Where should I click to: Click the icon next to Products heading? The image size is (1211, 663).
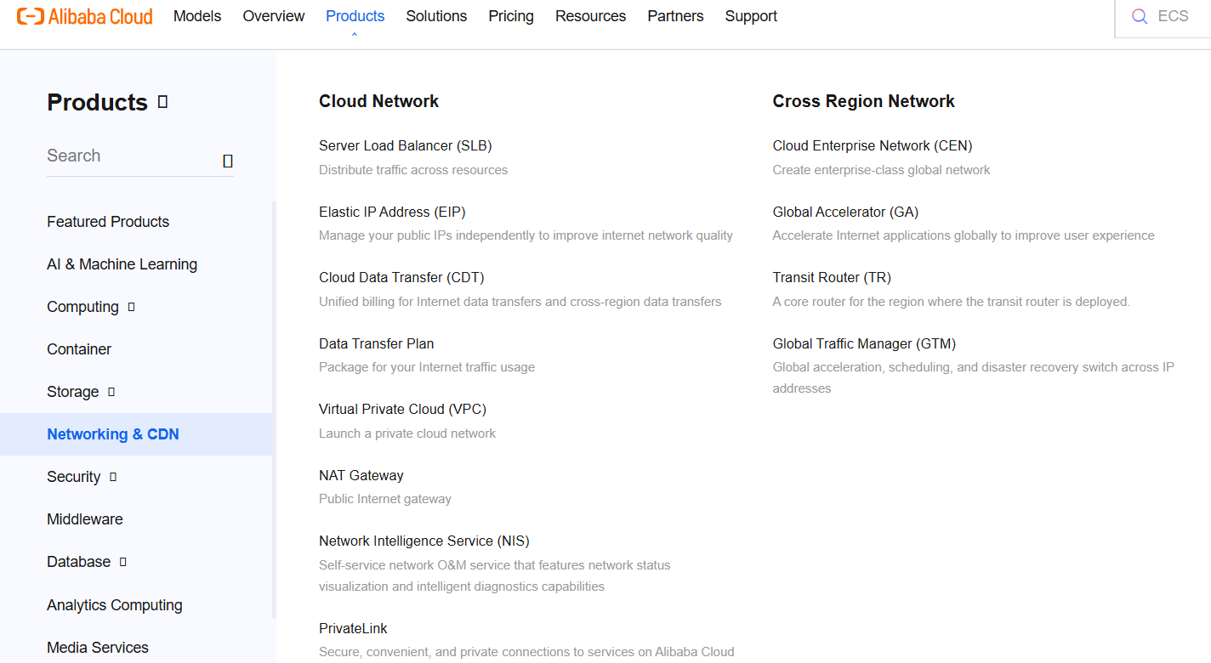point(162,102)
